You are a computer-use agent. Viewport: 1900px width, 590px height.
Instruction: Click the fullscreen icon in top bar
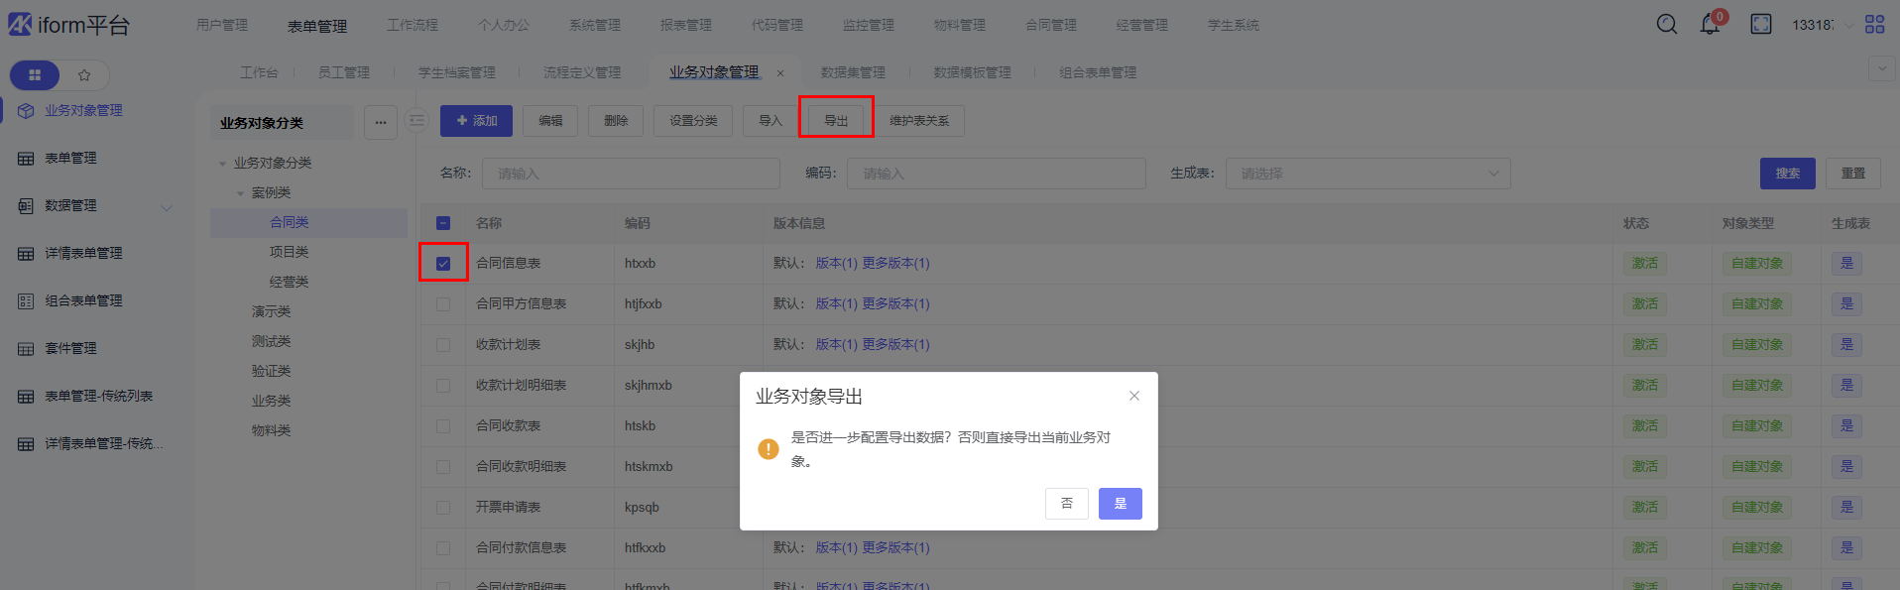tap(1761, 24)
